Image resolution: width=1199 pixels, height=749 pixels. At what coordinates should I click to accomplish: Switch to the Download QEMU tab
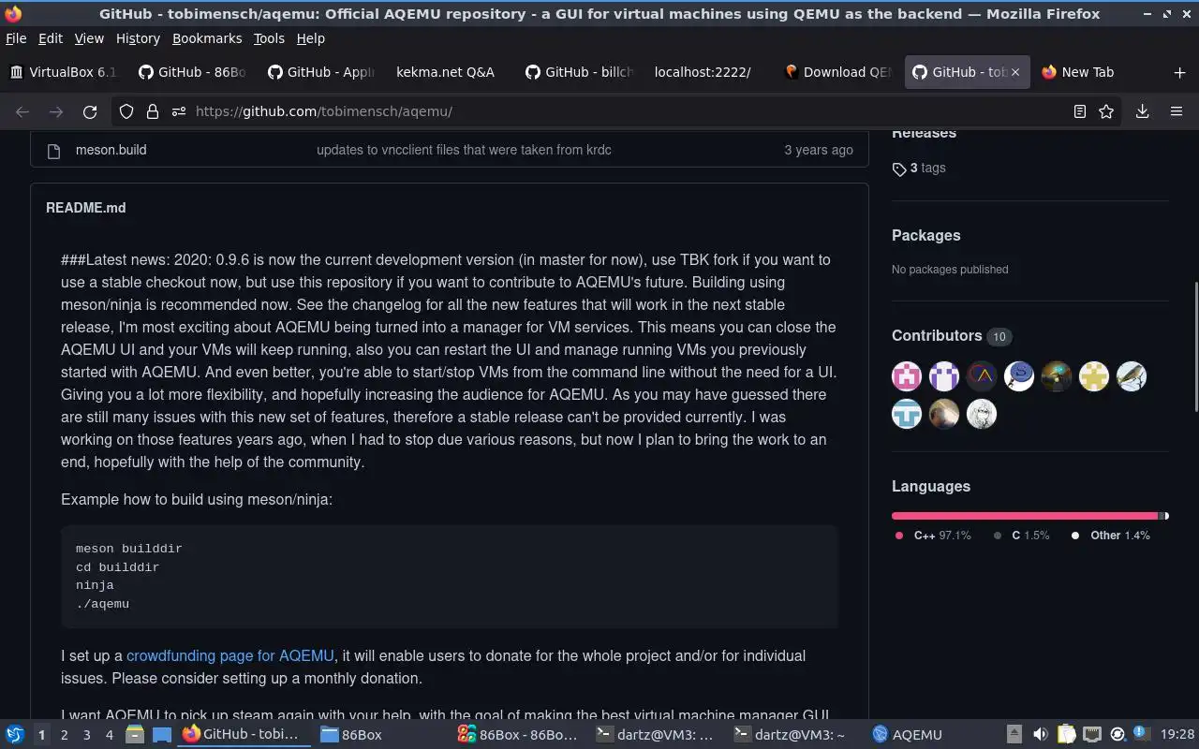click(839, 72)
